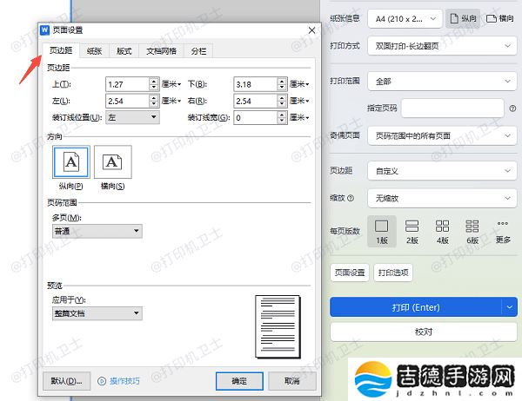The image size is (522, 401).
Task: Open the 厘米 unit dropdown for 右 margin
Action: pyautogui.click(x=299, y=101)
